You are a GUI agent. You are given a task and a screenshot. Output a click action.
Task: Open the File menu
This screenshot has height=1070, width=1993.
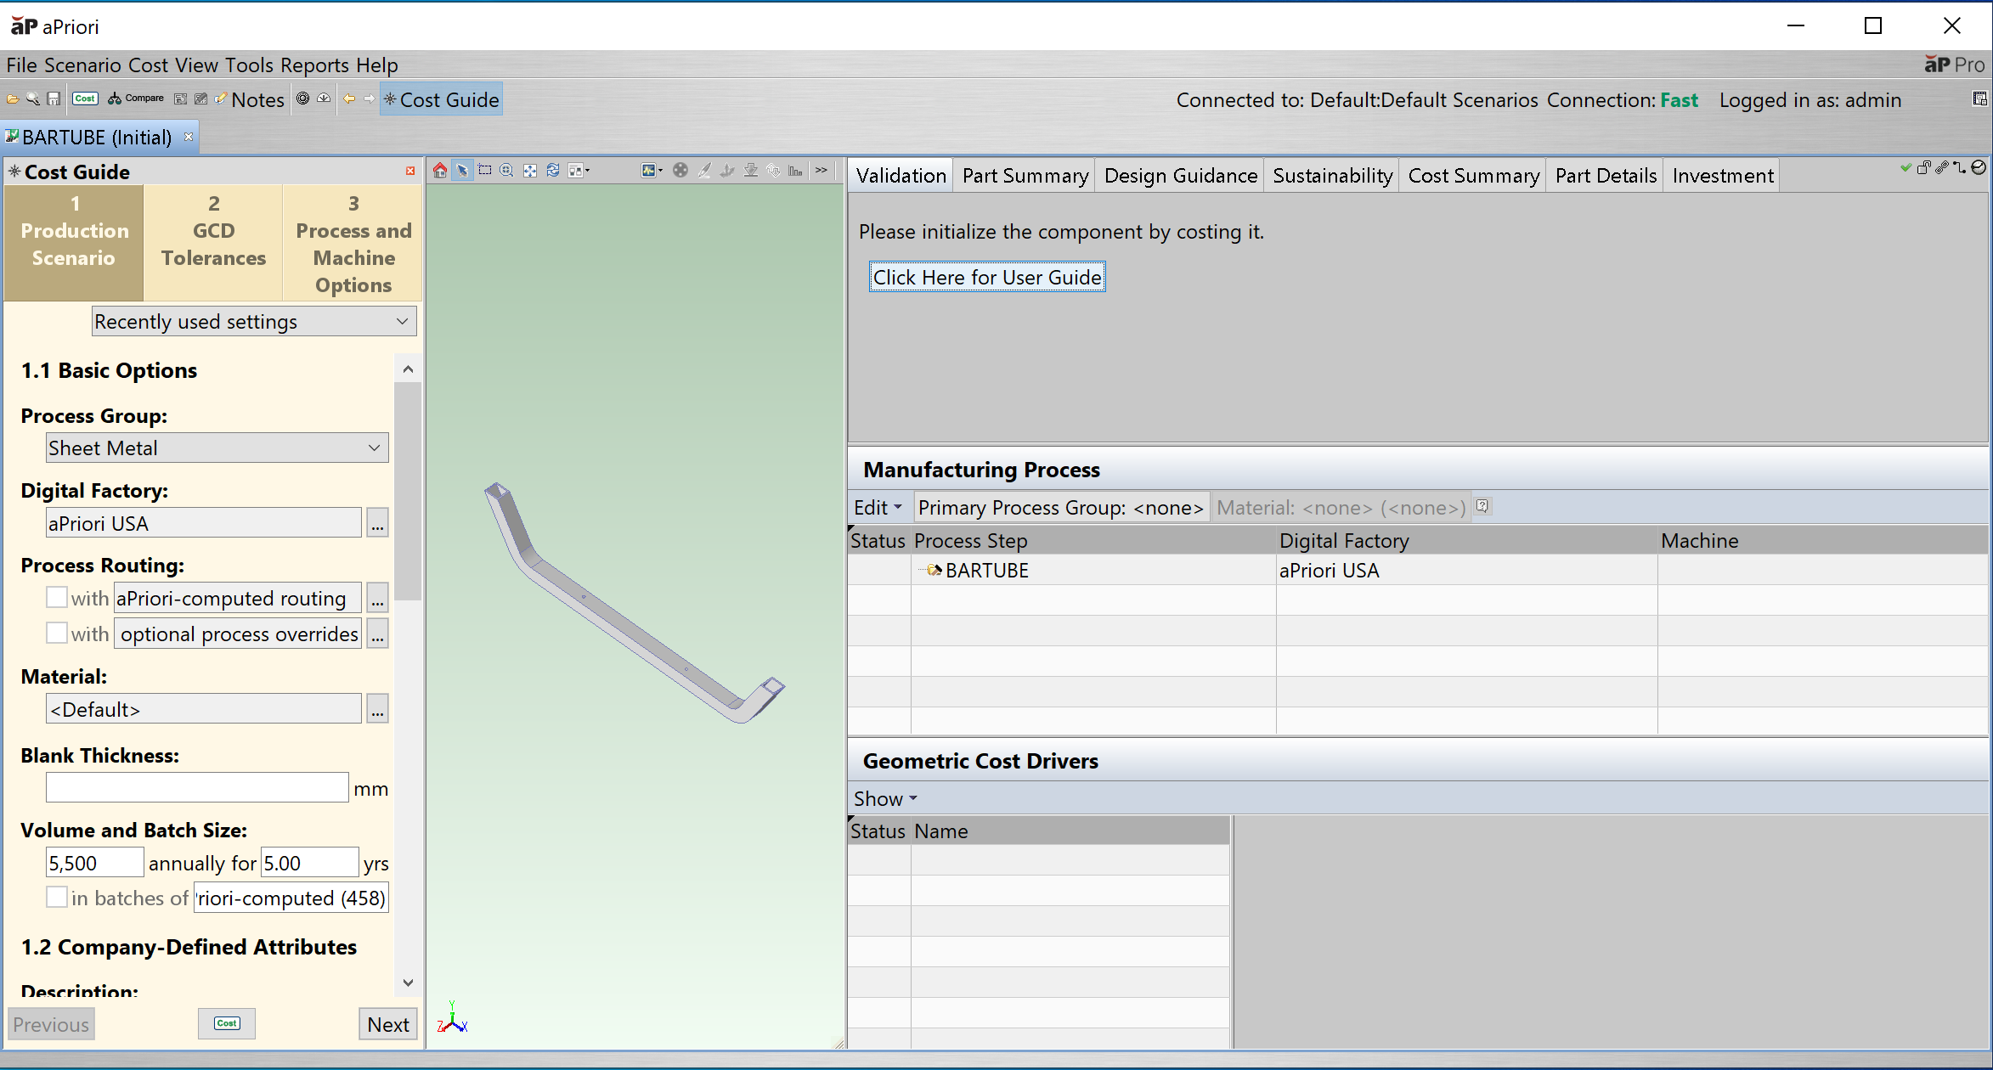pos(21,65)
